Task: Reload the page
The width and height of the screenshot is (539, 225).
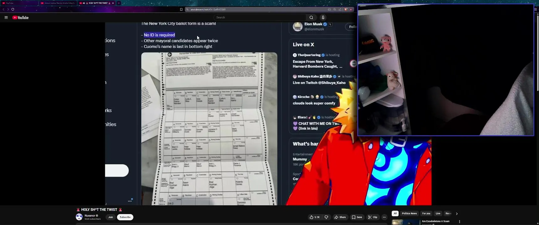Action: (x=13, y=9)
